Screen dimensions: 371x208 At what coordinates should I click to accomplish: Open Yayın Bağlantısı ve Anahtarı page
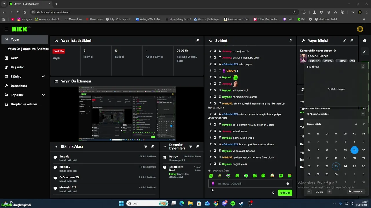(x=28, y=49)
